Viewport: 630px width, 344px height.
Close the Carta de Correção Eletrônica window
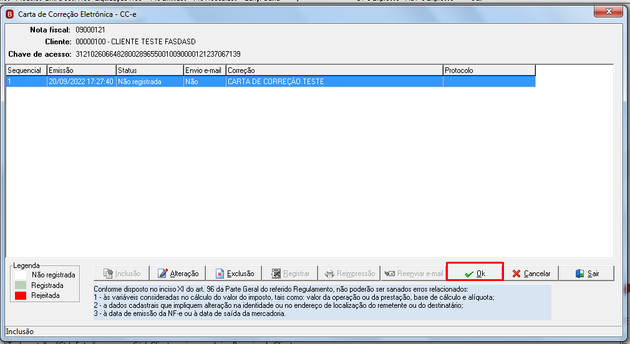pos(608,11)
